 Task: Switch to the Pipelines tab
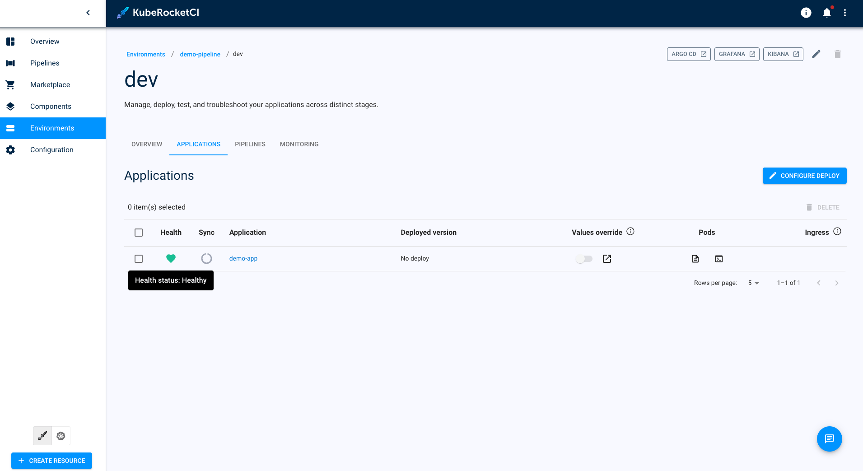pyautogui.click(x=250, y=144)
